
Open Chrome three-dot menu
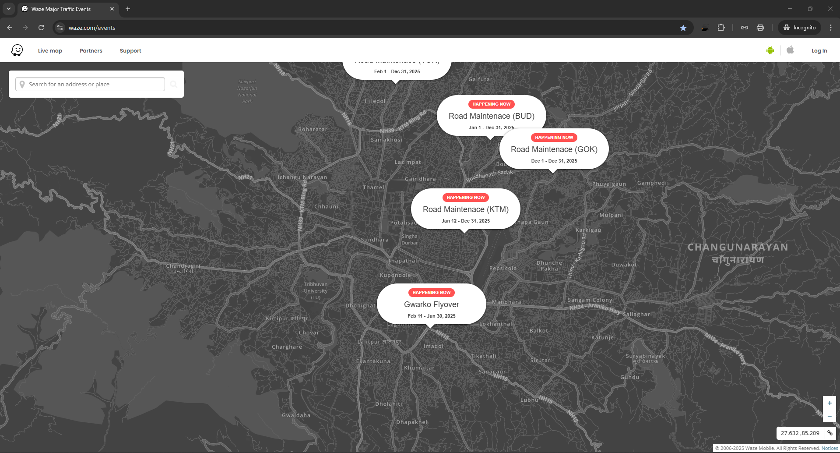pyautogui.click(x=830, y=28)
